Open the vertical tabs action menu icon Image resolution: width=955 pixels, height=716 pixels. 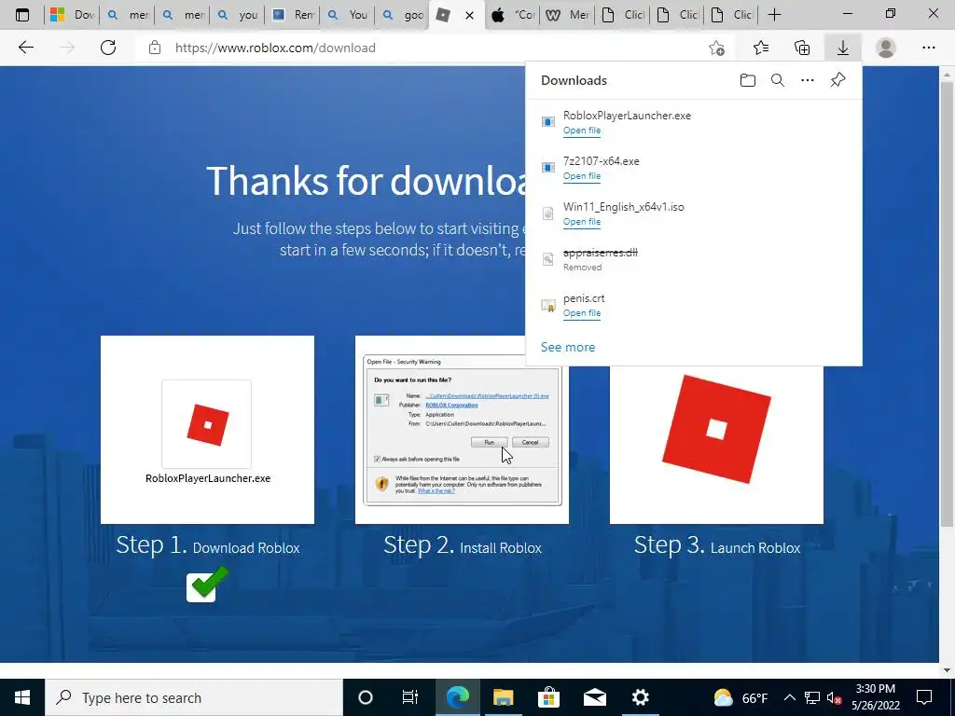(x=22, y=15)
